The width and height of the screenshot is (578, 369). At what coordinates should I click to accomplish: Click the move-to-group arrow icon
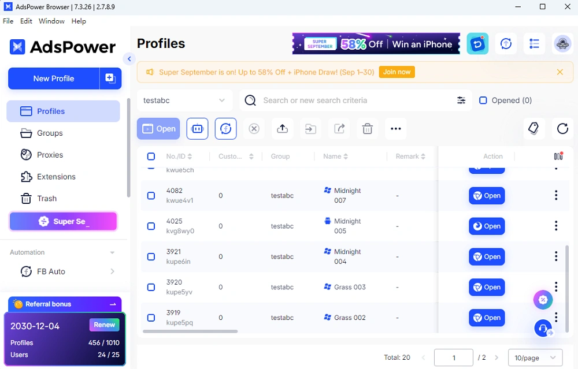click(x=311, y=129)
